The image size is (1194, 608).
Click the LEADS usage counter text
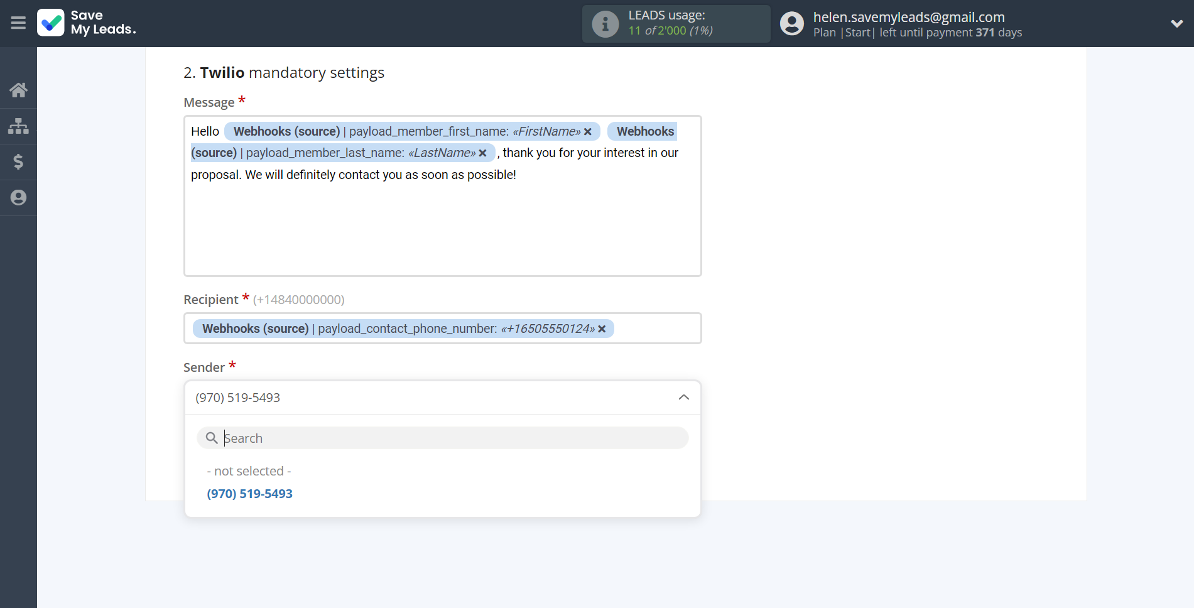click(670, 30)
